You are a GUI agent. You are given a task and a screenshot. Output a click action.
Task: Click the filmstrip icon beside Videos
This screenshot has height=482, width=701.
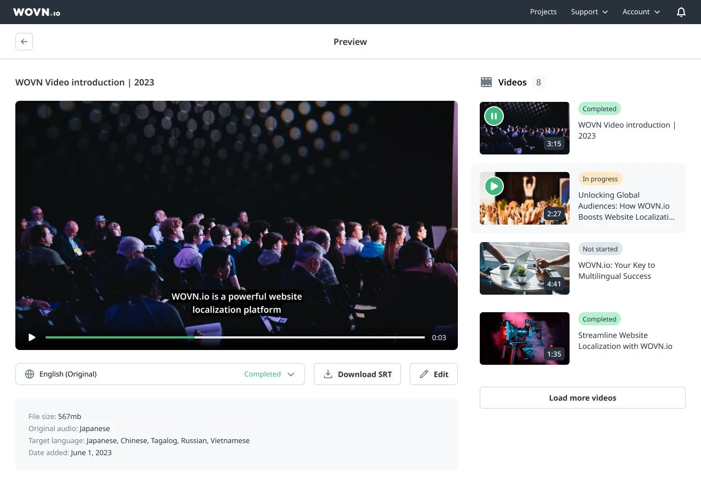[x=486, y=82]
